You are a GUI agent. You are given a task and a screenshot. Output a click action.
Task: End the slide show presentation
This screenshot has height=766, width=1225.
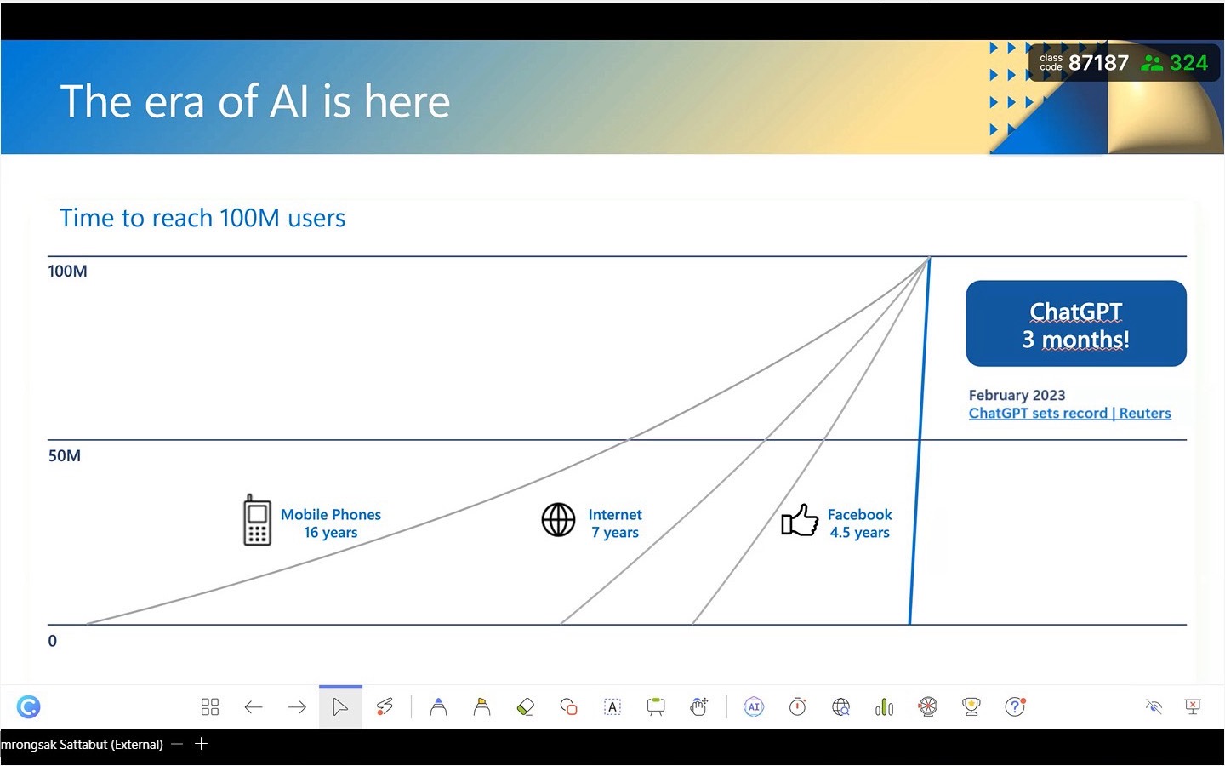tap(1193, 706)
